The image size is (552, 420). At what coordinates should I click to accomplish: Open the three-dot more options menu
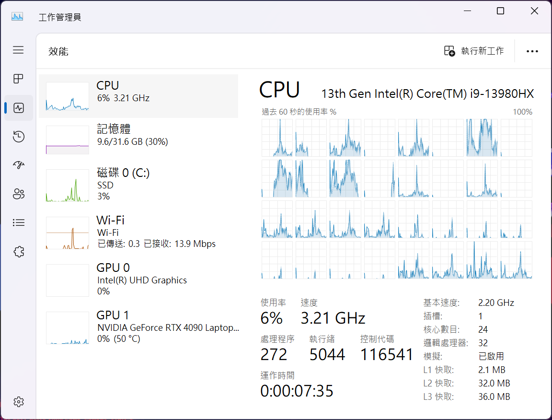click(x=532, y=51)
